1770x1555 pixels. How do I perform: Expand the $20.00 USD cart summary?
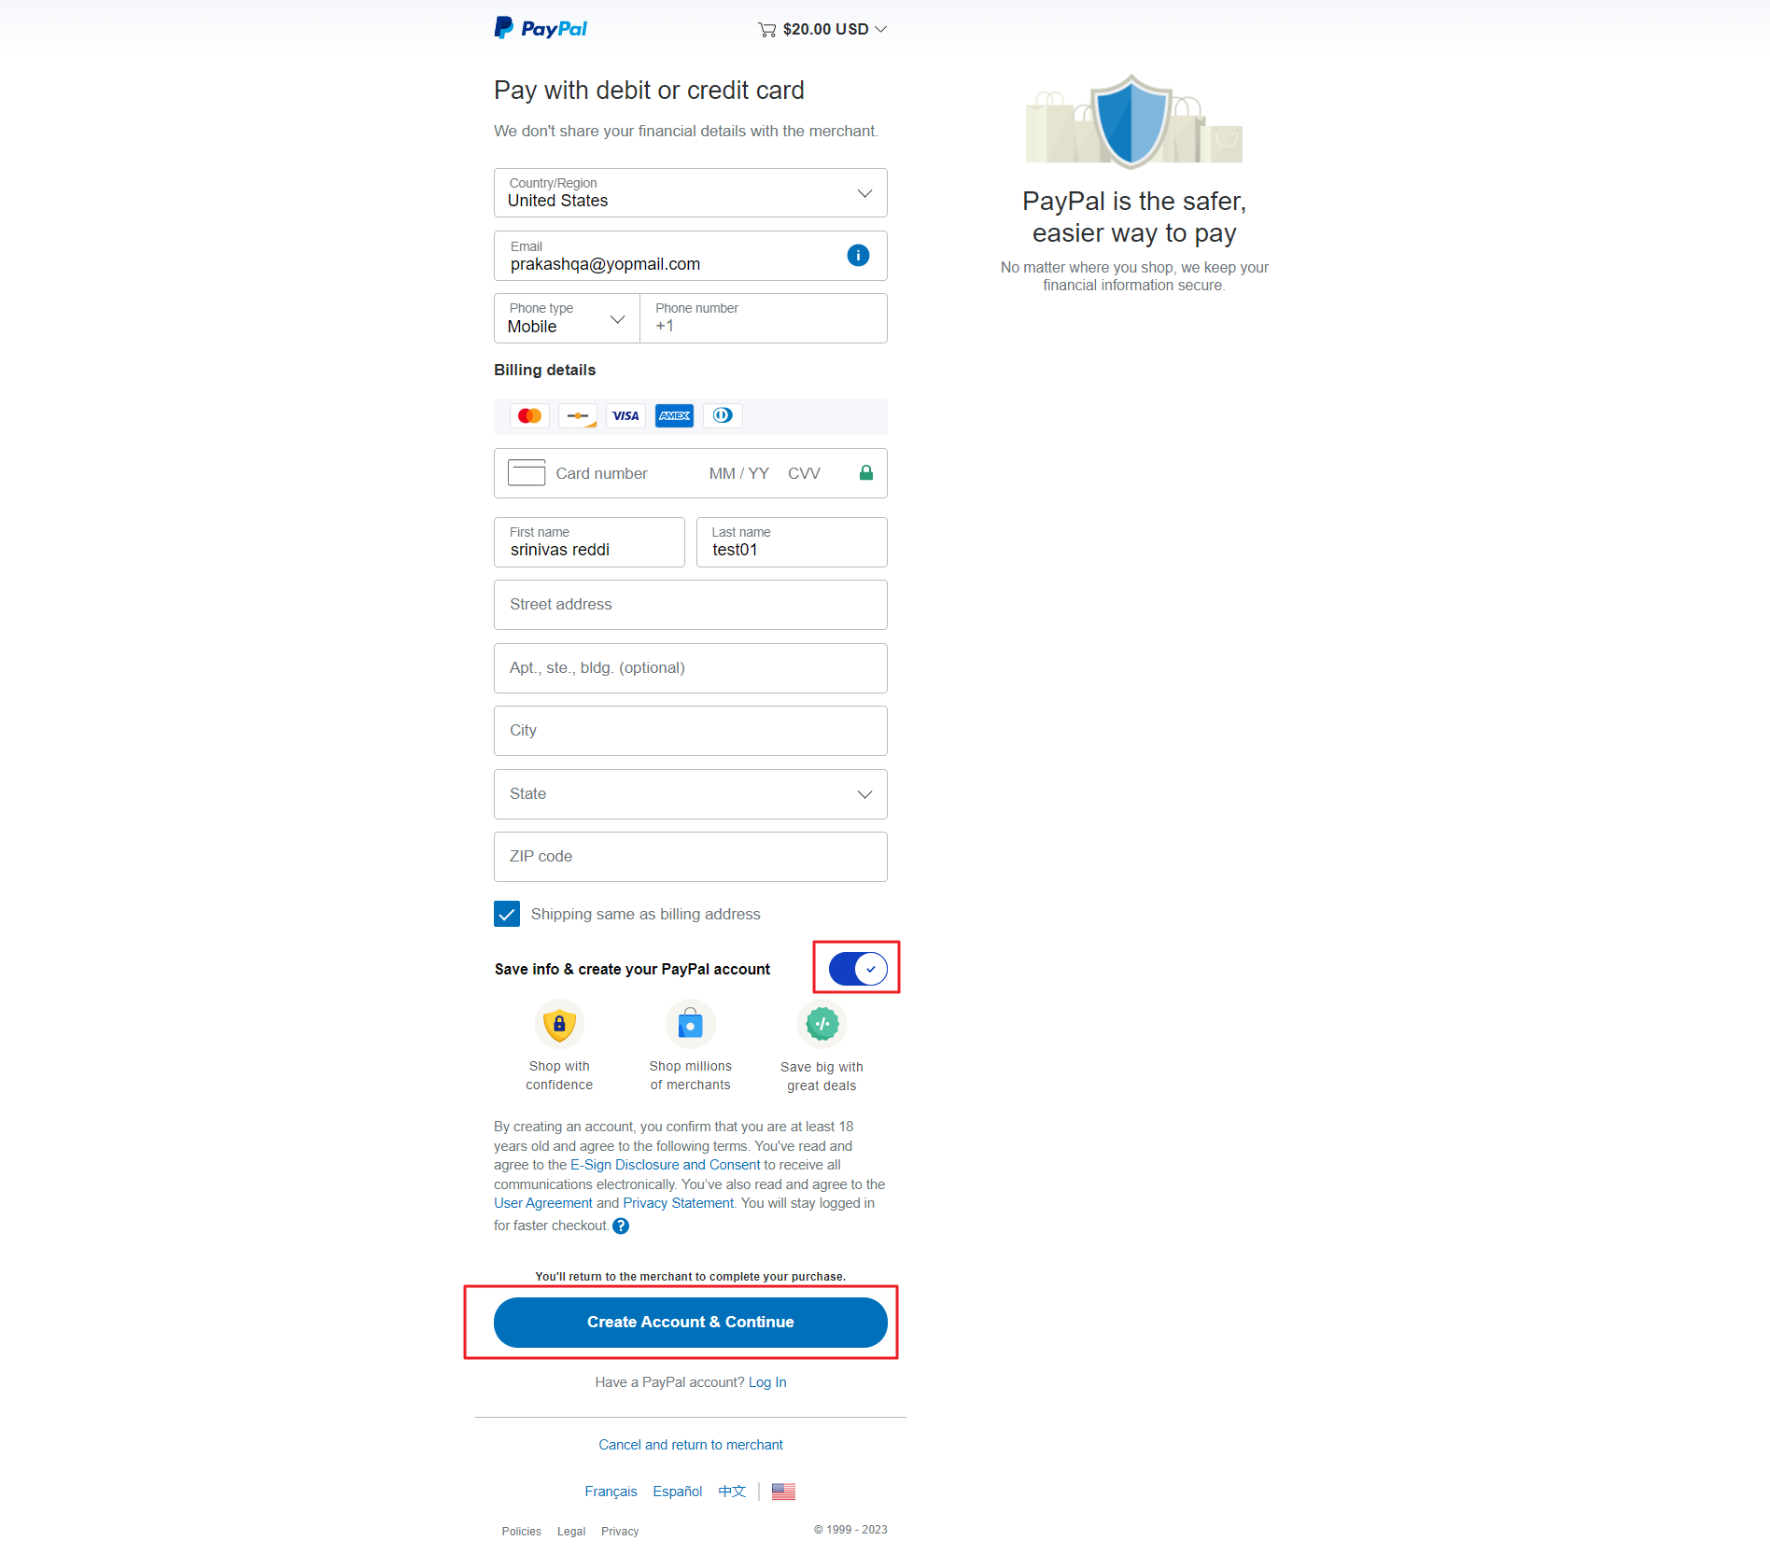[x=822, y=29]
